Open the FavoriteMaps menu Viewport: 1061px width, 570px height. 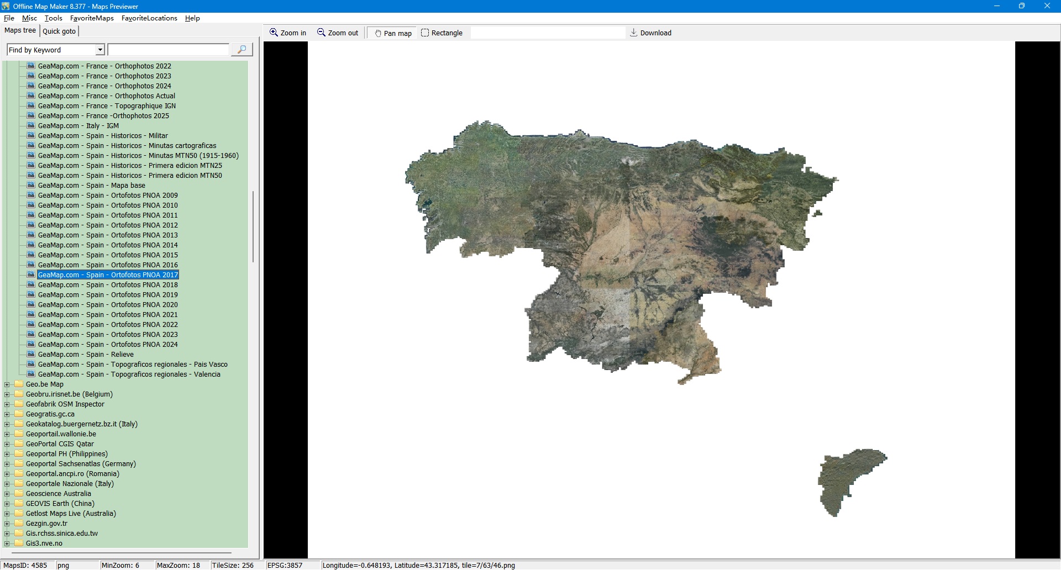(x=92, y=18)
